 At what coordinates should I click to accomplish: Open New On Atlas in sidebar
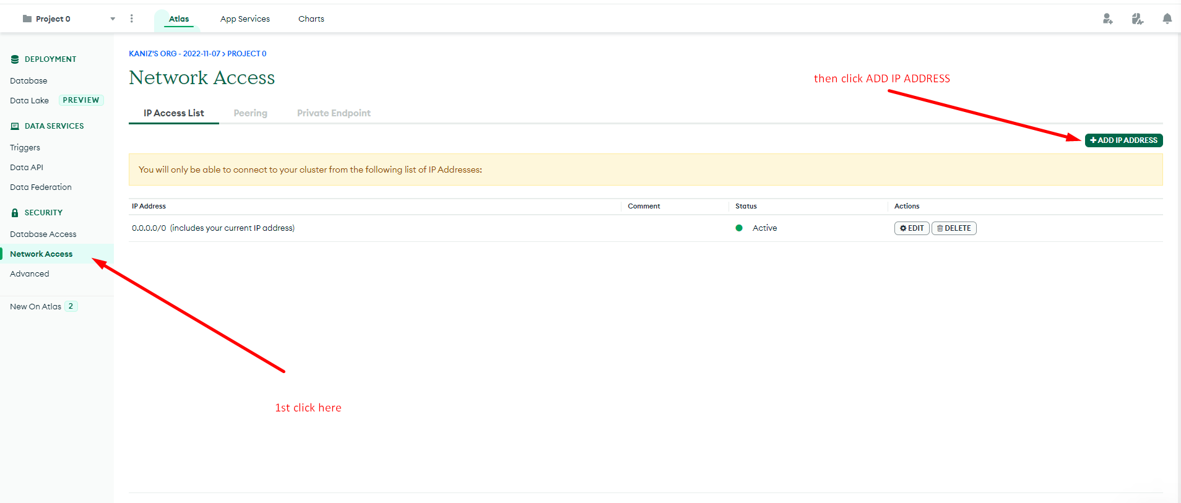tap(35, 307)
